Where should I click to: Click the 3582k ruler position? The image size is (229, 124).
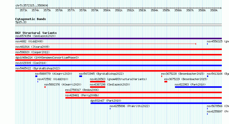click(130, 10)
